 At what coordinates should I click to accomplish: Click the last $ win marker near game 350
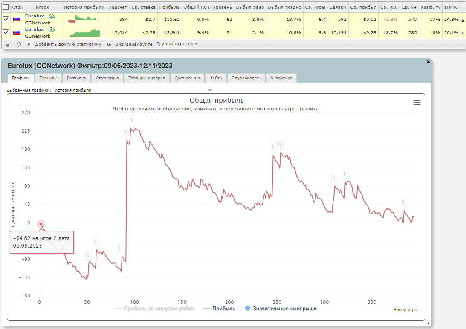(x=404, y=202)
